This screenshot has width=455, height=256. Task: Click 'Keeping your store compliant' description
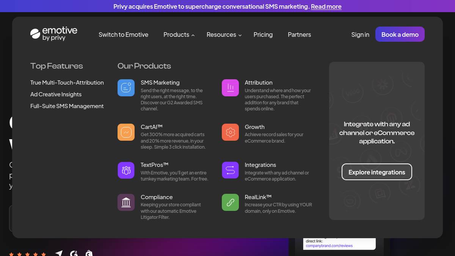171,211
